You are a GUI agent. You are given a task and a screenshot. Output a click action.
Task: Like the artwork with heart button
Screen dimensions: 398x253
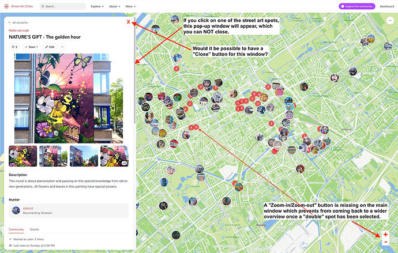pyautogui.click(x=14, y=47)
